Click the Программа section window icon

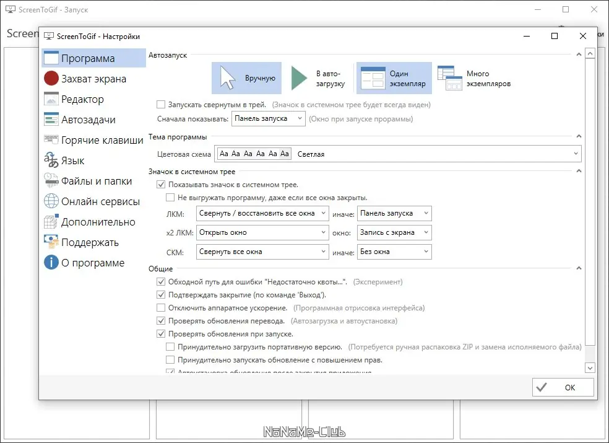pyautogui.click(x=51, y=58)
